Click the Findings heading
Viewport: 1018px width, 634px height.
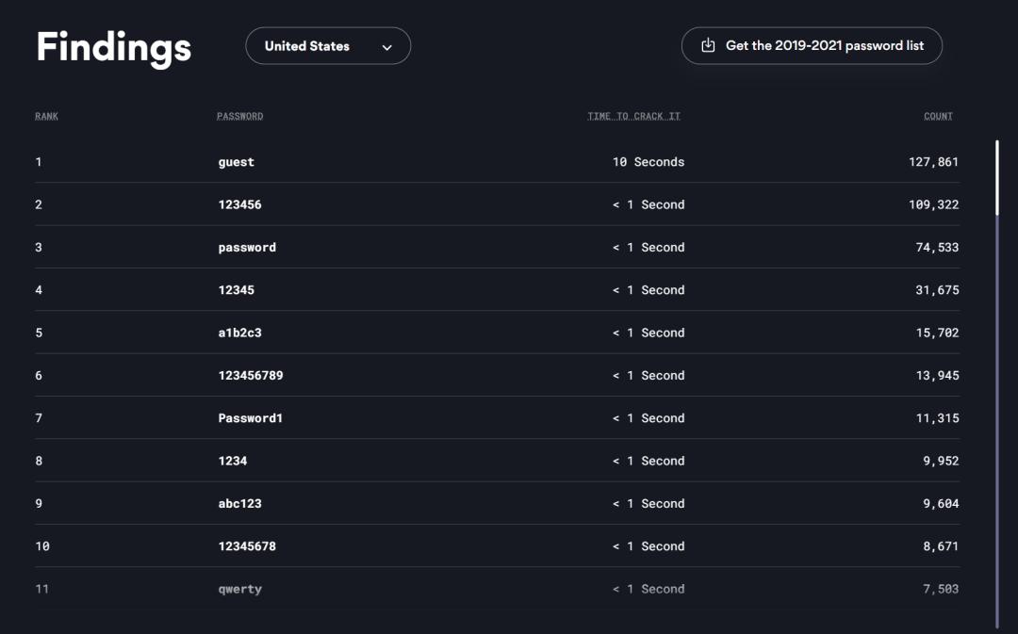click(x=113, y=47)
